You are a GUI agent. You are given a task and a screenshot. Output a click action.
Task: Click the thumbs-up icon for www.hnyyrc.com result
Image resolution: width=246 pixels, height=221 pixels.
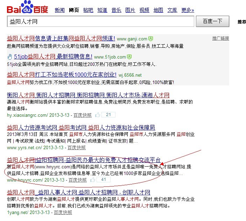pyautogui.click(x=93, y=180)
